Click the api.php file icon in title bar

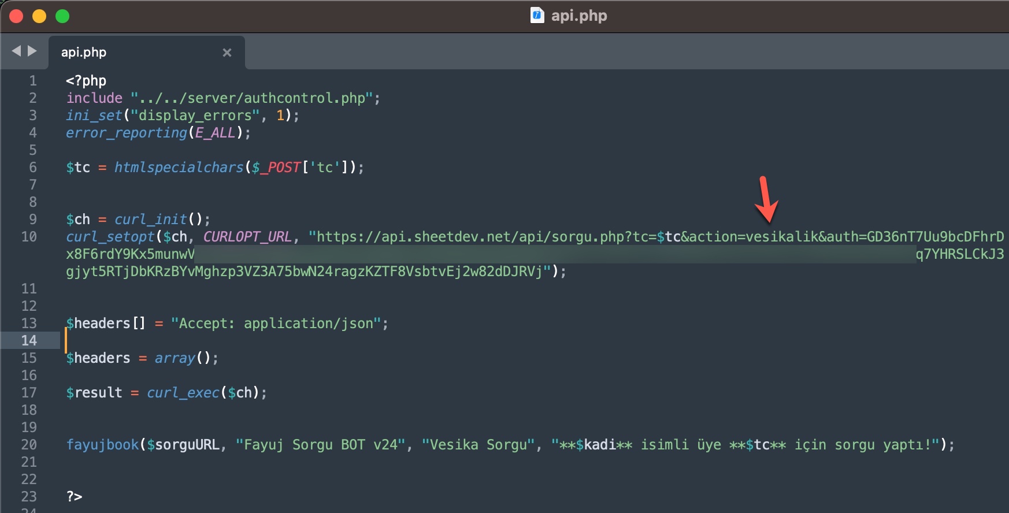537,15
